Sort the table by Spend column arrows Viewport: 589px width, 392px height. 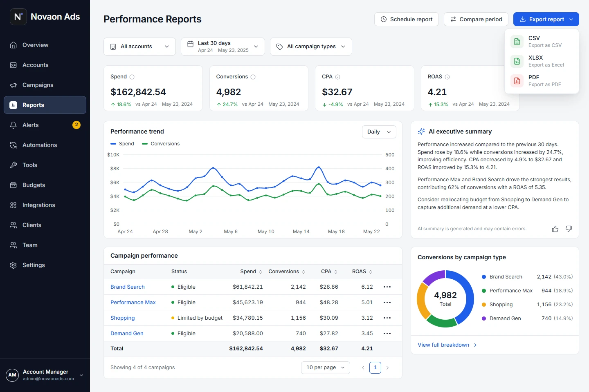coord(261,272)
